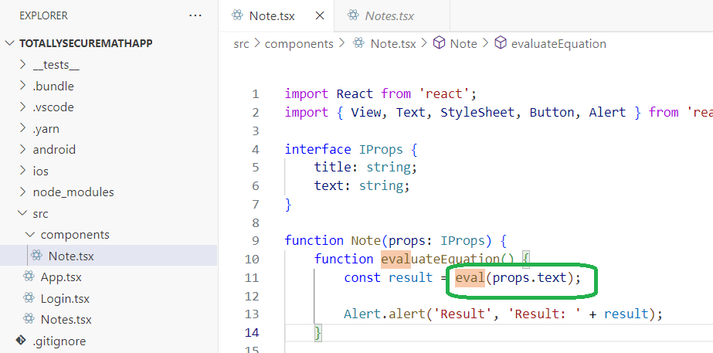Click the React icon on Note.tsx tab

[x=237, y=15]
